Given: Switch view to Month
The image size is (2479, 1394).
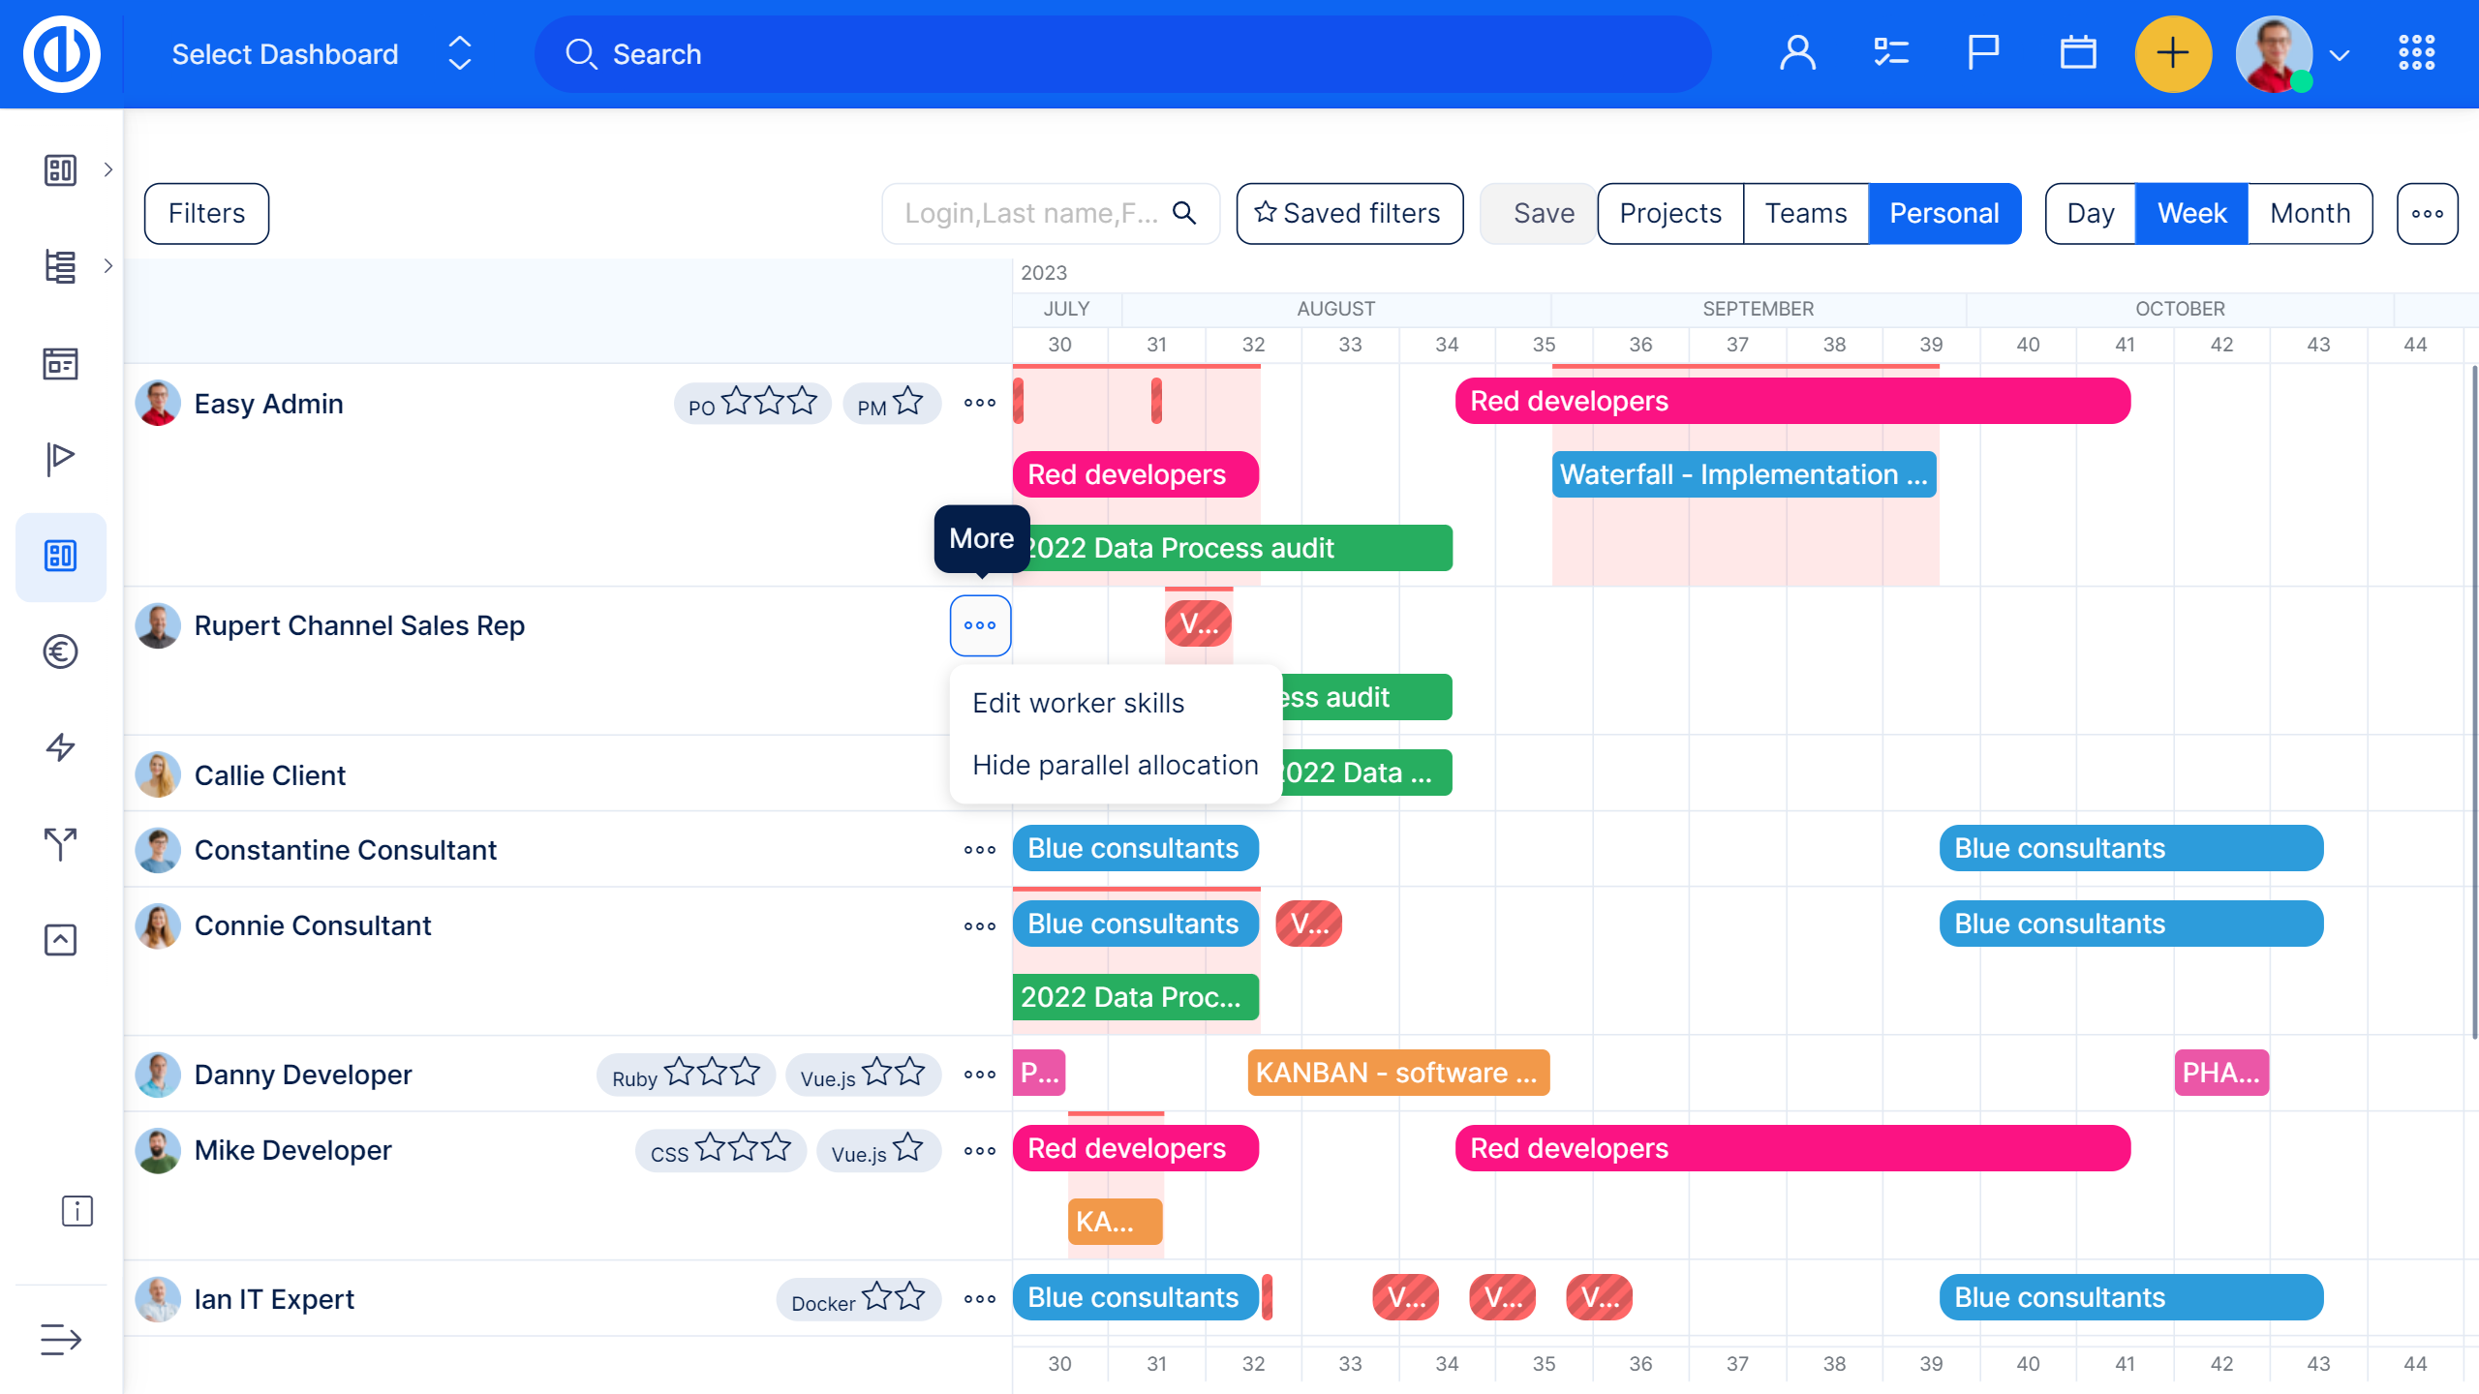Looking at the screenshot, I should coord(2310,213).
